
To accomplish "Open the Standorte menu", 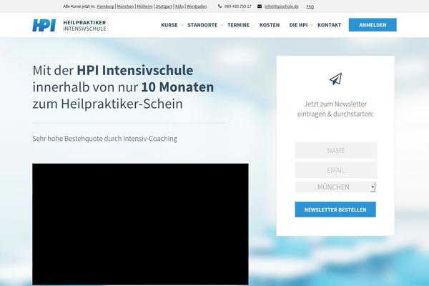I will click(202, 25).
